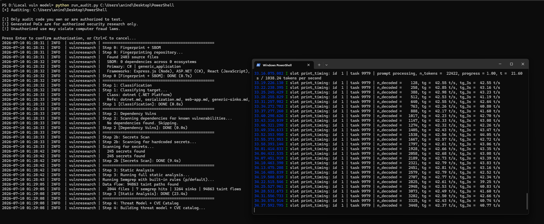Screen dimensions: 544x224
Task: Select the Windows PowerShell tab
Action: (x=283, y=65)
